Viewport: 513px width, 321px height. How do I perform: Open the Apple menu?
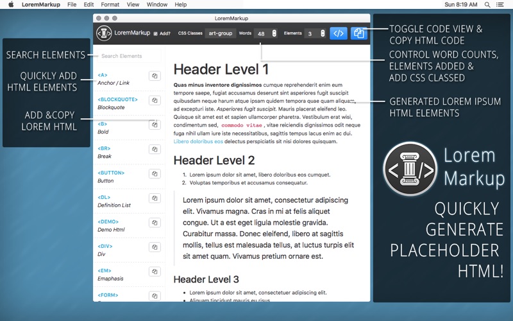[11, 4]
